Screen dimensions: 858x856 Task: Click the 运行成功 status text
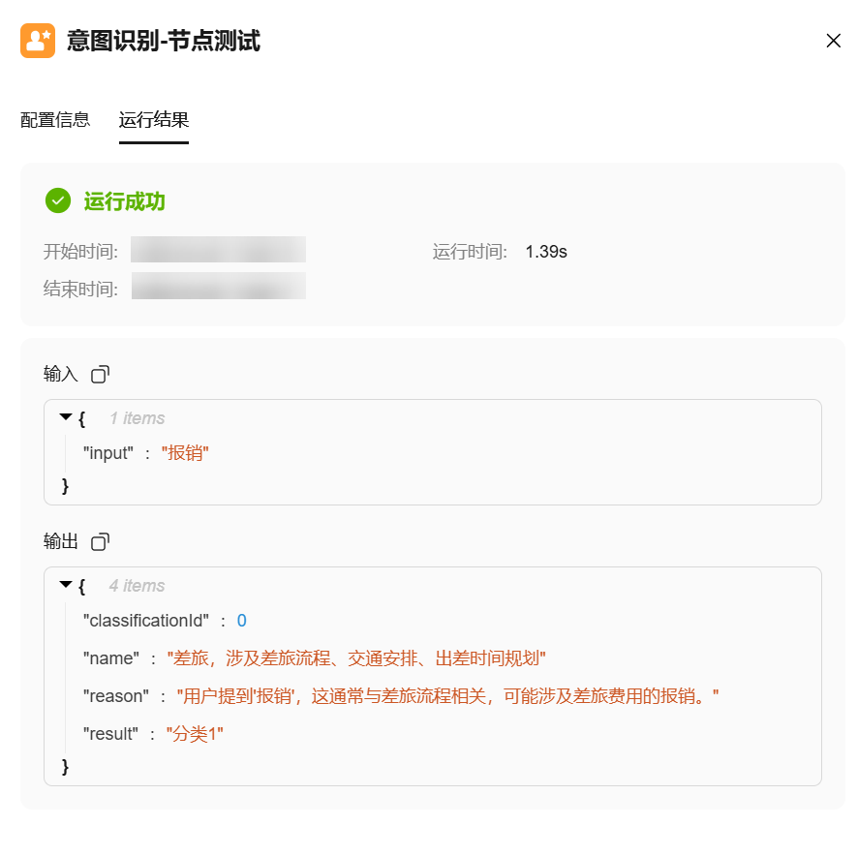124,201
